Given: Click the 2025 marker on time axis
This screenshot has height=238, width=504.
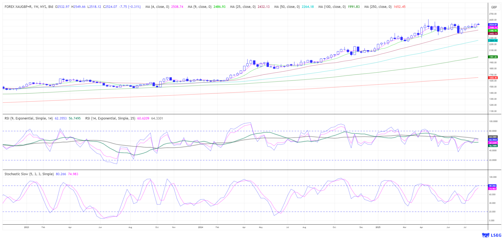Looking at the screenshot, I should (x=378, y=227).
